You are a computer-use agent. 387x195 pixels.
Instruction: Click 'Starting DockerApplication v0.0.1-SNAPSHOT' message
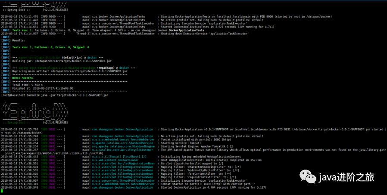pyautogui.click(x=274, y=129)
